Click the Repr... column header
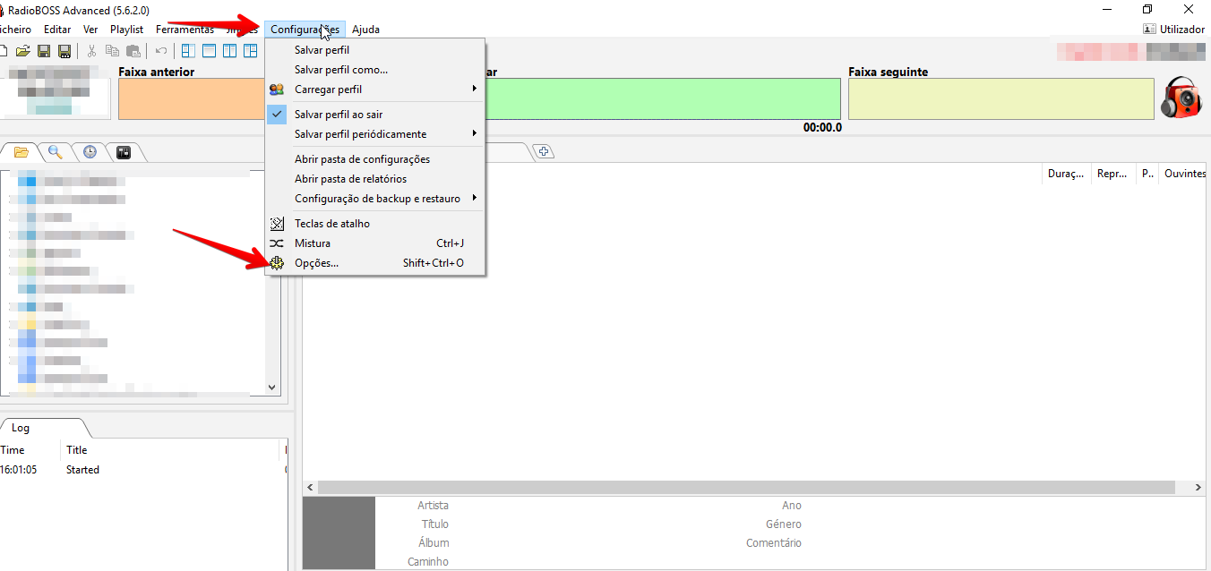Screen dimensions: 1211x571 [x=1112, y=174]
